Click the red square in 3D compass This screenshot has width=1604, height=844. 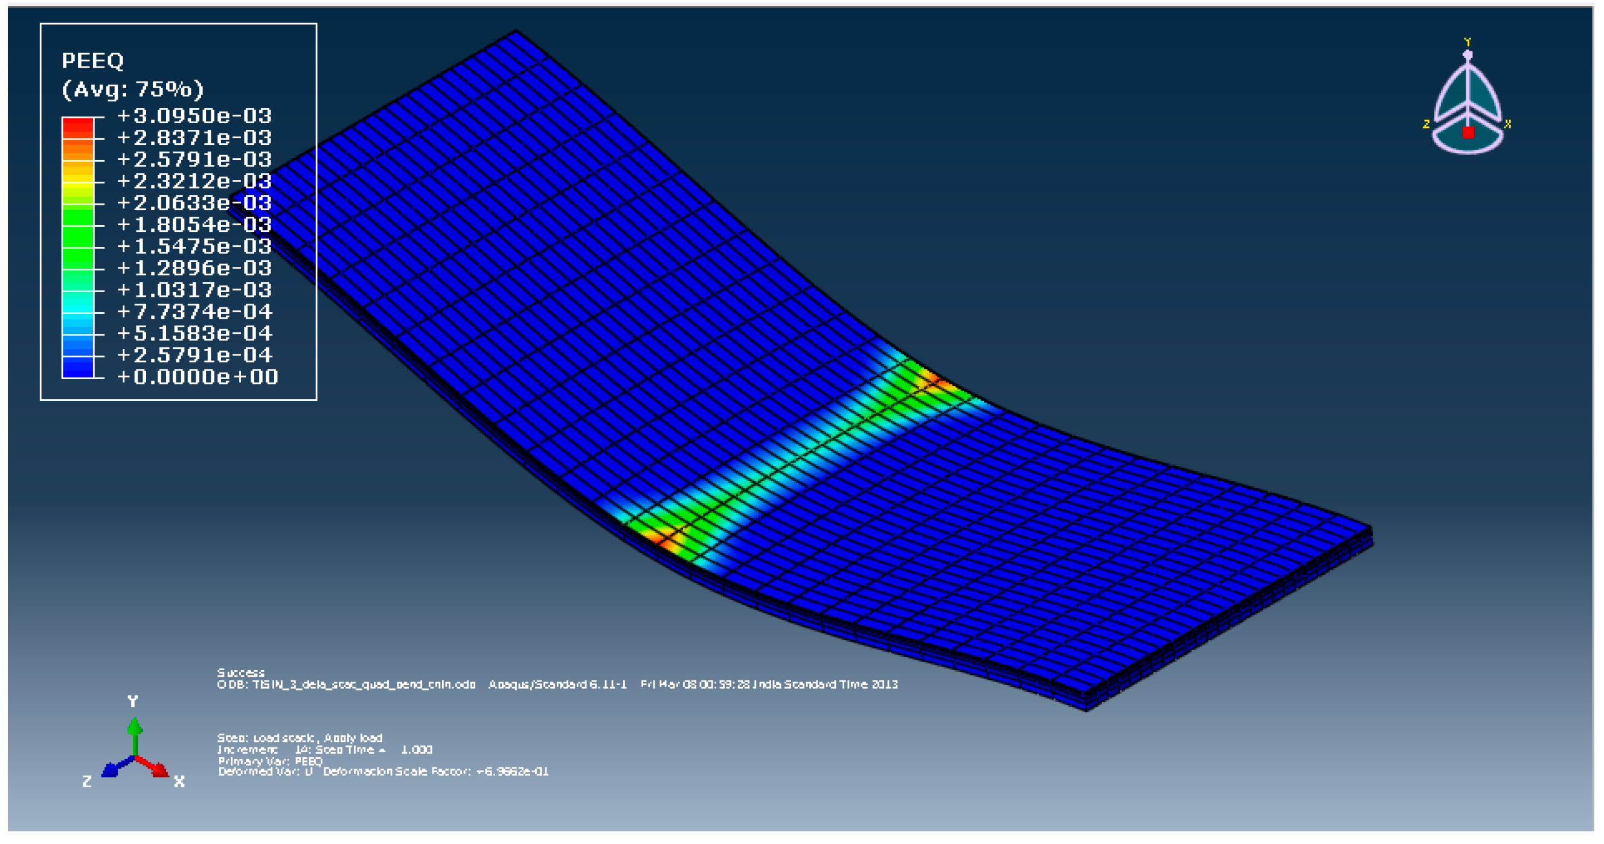click(x=1468, y=132)
